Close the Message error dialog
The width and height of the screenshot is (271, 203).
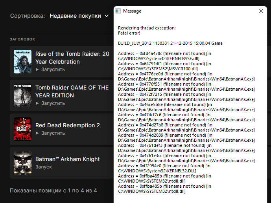click(x=261, y=11)
